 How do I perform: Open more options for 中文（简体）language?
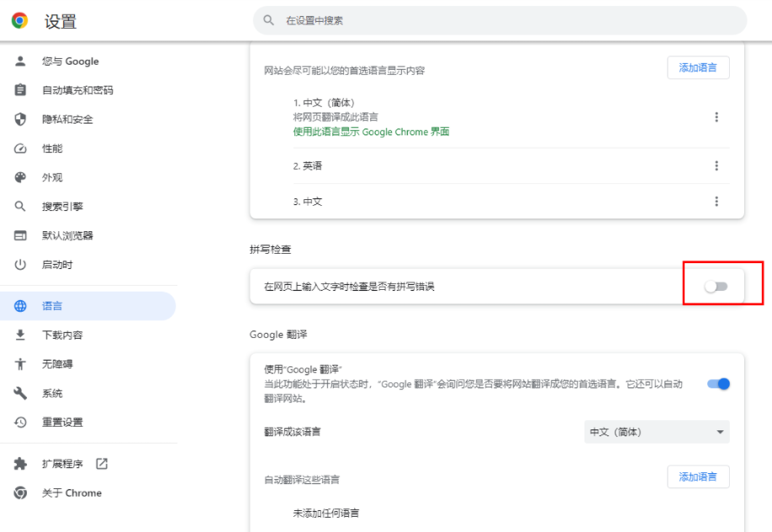click(x=716, y=117)
